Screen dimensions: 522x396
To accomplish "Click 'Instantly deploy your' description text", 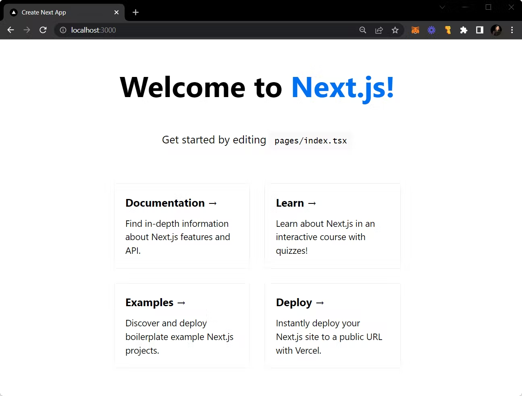I will pos(318,323).
